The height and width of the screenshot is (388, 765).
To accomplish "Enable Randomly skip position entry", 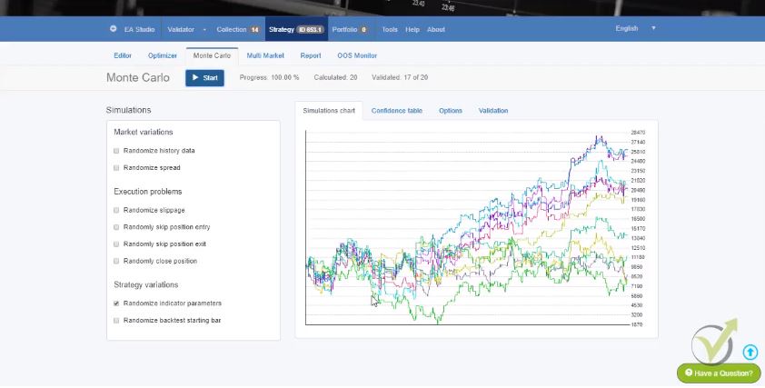I will (x=116, y=226).
